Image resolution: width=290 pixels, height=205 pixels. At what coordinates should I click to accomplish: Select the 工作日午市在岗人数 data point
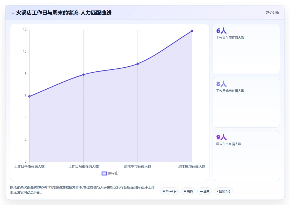(30, 96)
